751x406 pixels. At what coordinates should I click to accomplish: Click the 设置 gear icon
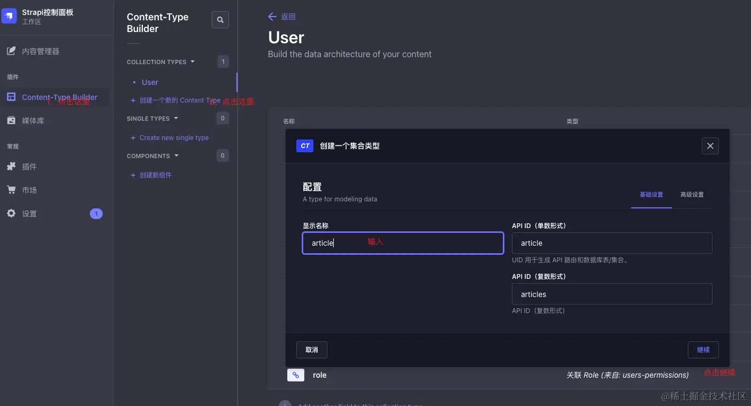pyautogui.click(x=11, y=214)
